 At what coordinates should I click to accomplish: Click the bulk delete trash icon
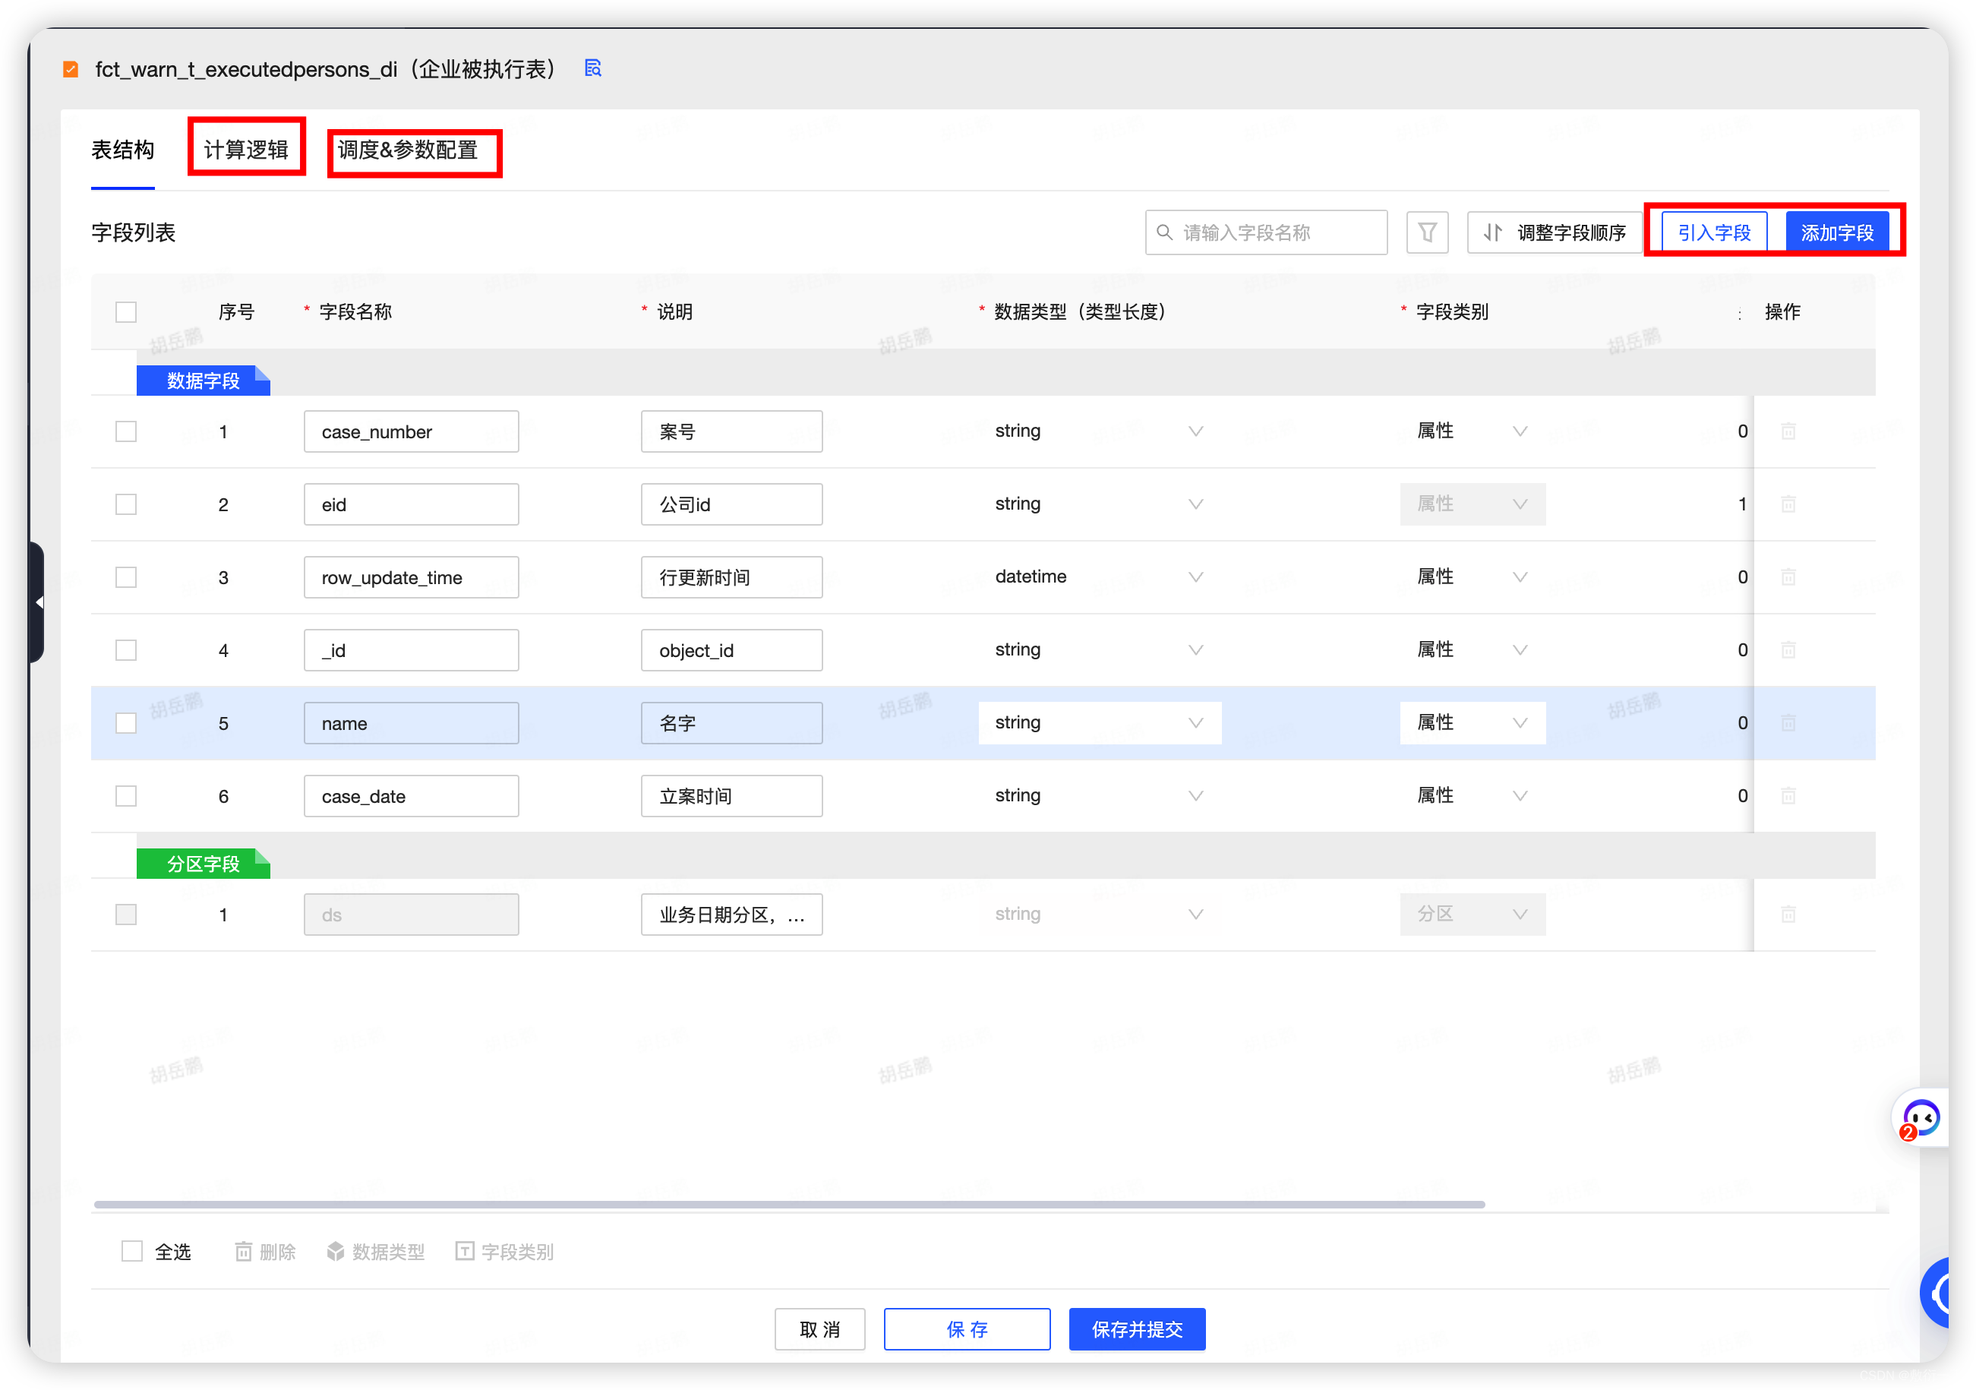245,1252
